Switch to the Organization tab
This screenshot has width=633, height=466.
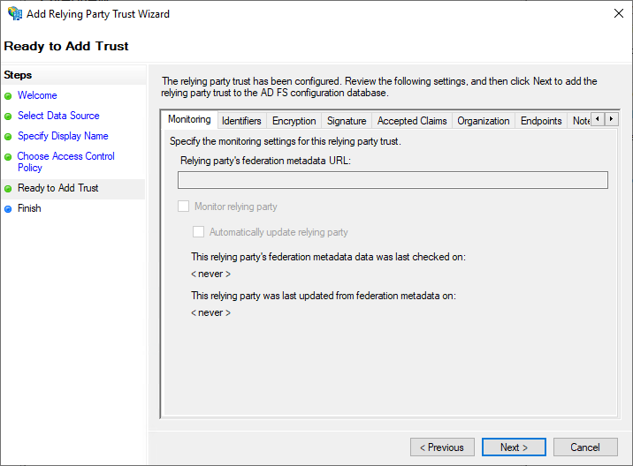pyautogui.click(x=484, y=121)
